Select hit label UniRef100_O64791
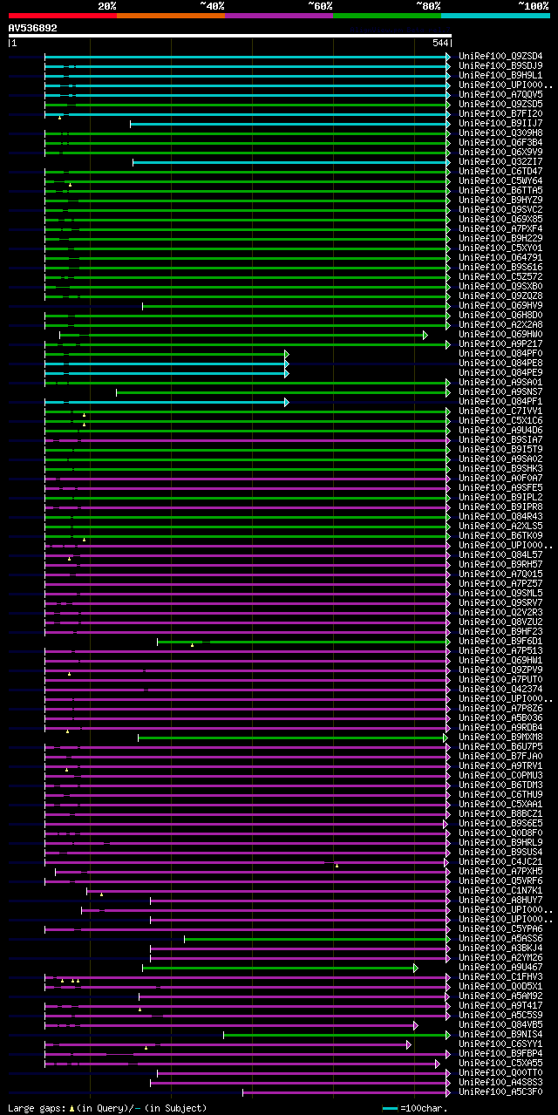The height and width of the screenshot is (1115, 558). [500, 258]
